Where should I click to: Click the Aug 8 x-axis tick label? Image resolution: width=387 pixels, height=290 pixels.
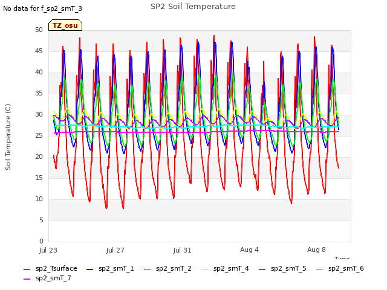[316, 250]
